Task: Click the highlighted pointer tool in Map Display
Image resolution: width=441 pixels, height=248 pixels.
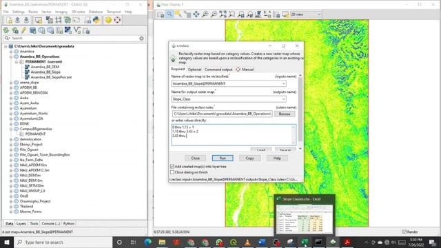Action: tap(170, 14)
